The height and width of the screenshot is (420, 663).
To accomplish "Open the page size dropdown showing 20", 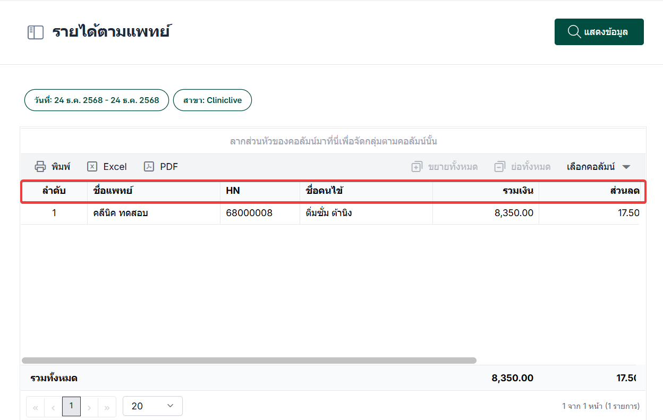I will point(152,406).
